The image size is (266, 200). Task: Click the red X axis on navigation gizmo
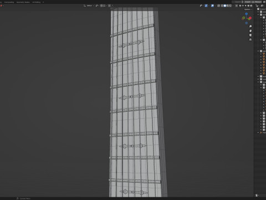click(x=250, y=18)
